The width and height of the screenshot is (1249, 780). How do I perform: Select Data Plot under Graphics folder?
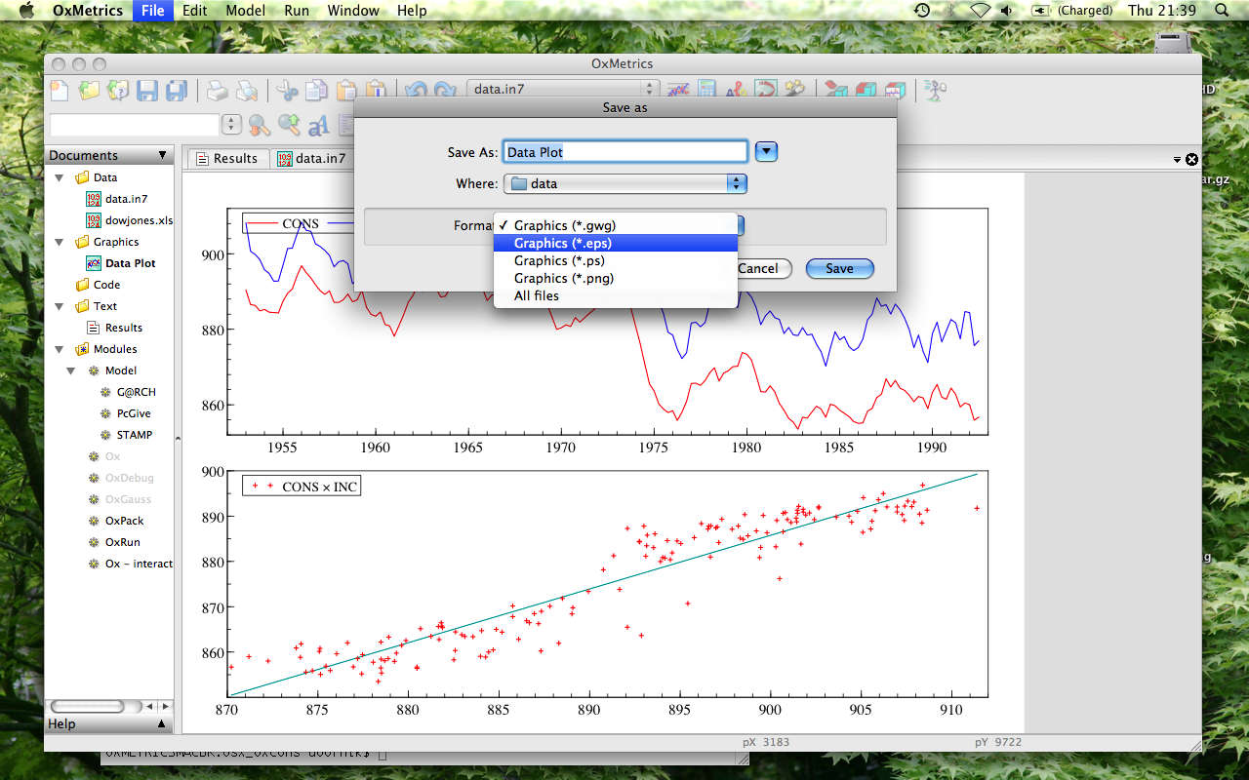(130, 263)
